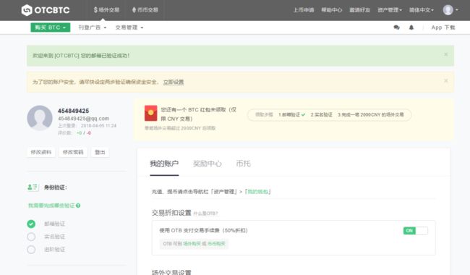Click the 什么是OTB? explanation link
The image size is (470, 275).
coord(205,213)
